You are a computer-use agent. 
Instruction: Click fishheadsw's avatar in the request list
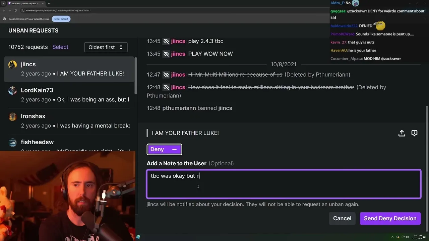coord(13,143)
